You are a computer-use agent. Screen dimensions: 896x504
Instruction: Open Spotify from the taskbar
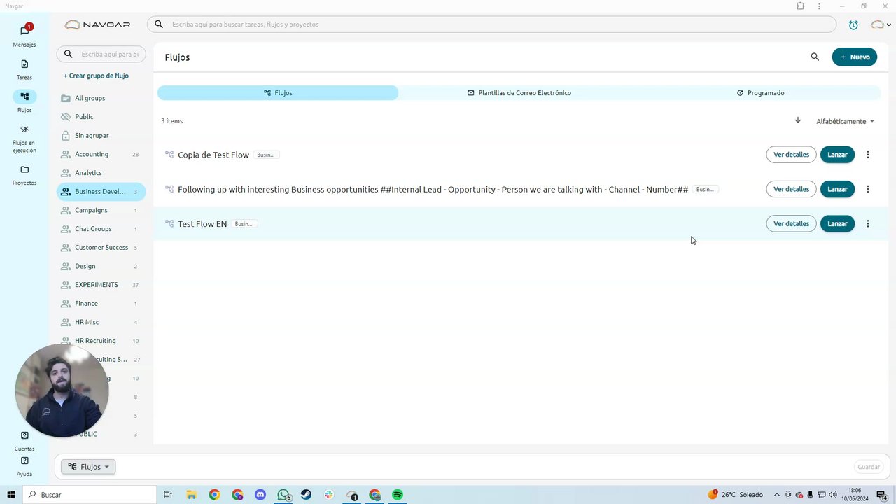(398, 495)
